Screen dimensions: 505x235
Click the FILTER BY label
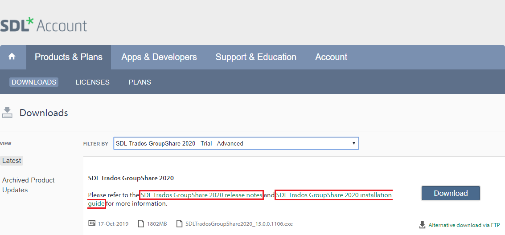point(96,144)
